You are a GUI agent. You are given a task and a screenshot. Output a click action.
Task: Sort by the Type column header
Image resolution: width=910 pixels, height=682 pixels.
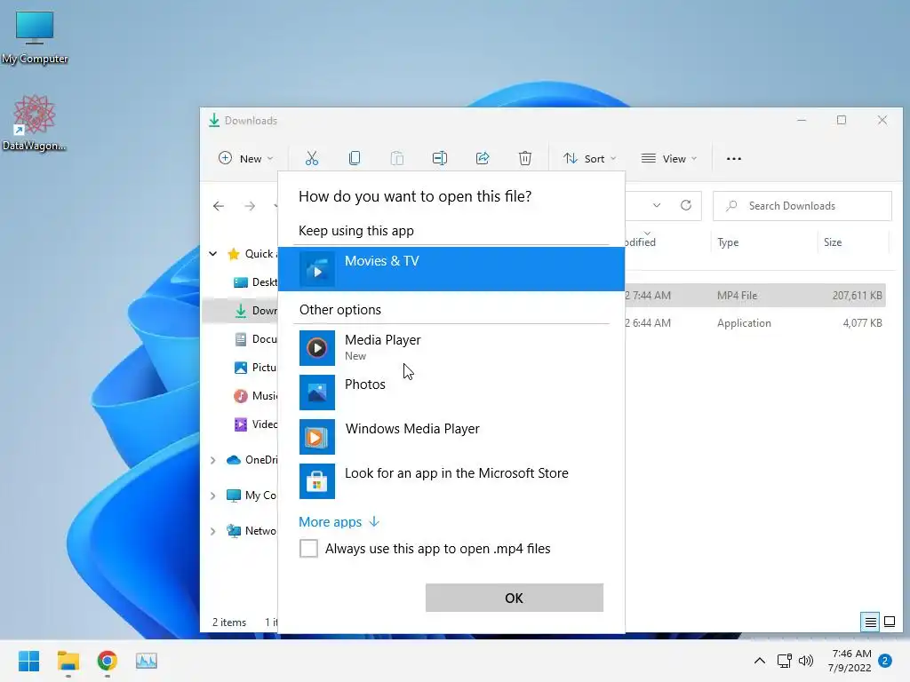pos(728,242)
